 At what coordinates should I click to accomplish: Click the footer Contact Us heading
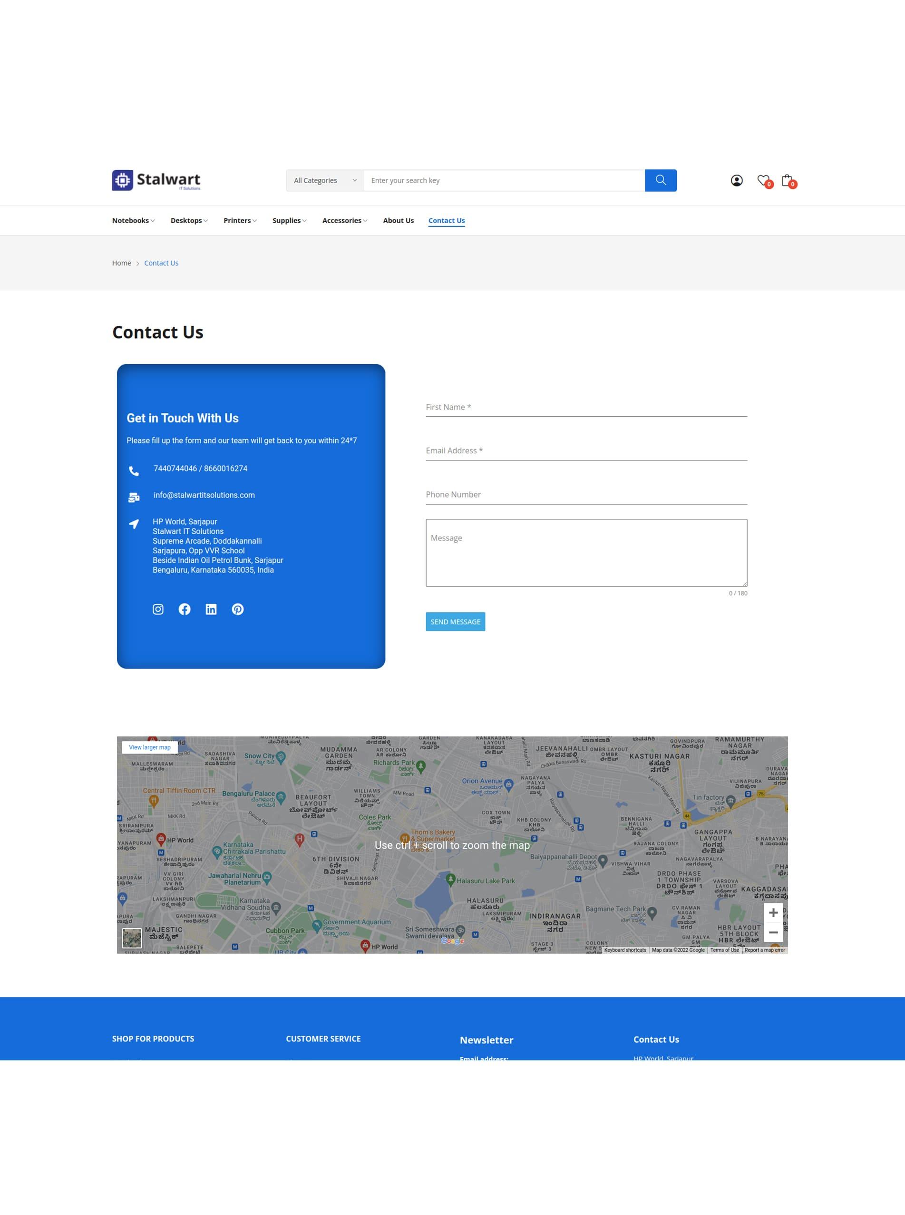(x=656, y=1039)
